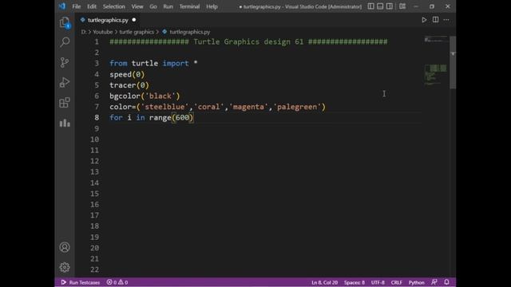This screenshot has height=287, width=511.
Task: Click Run Testcases in the status bar
Action: [x=81, y=282]
